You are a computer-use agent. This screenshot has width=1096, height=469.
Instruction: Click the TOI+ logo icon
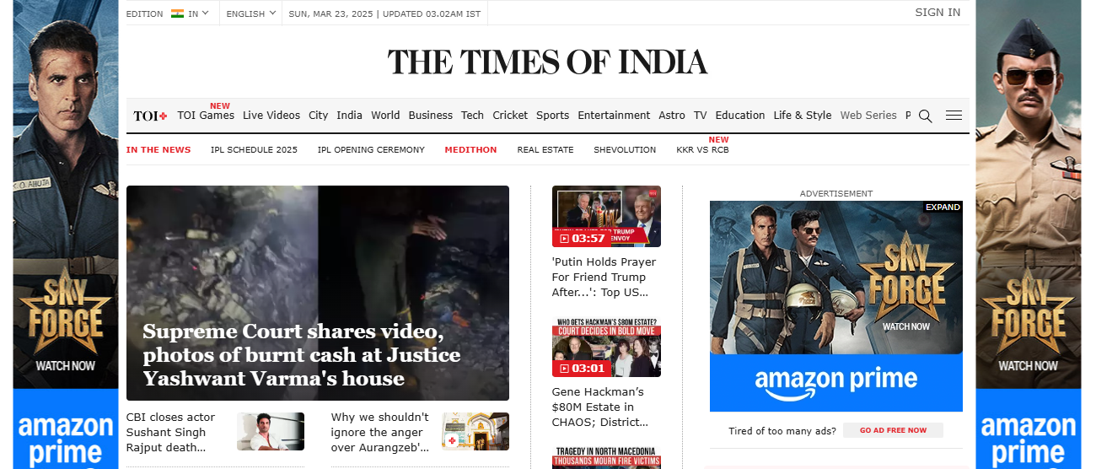[x=150, y=116]
